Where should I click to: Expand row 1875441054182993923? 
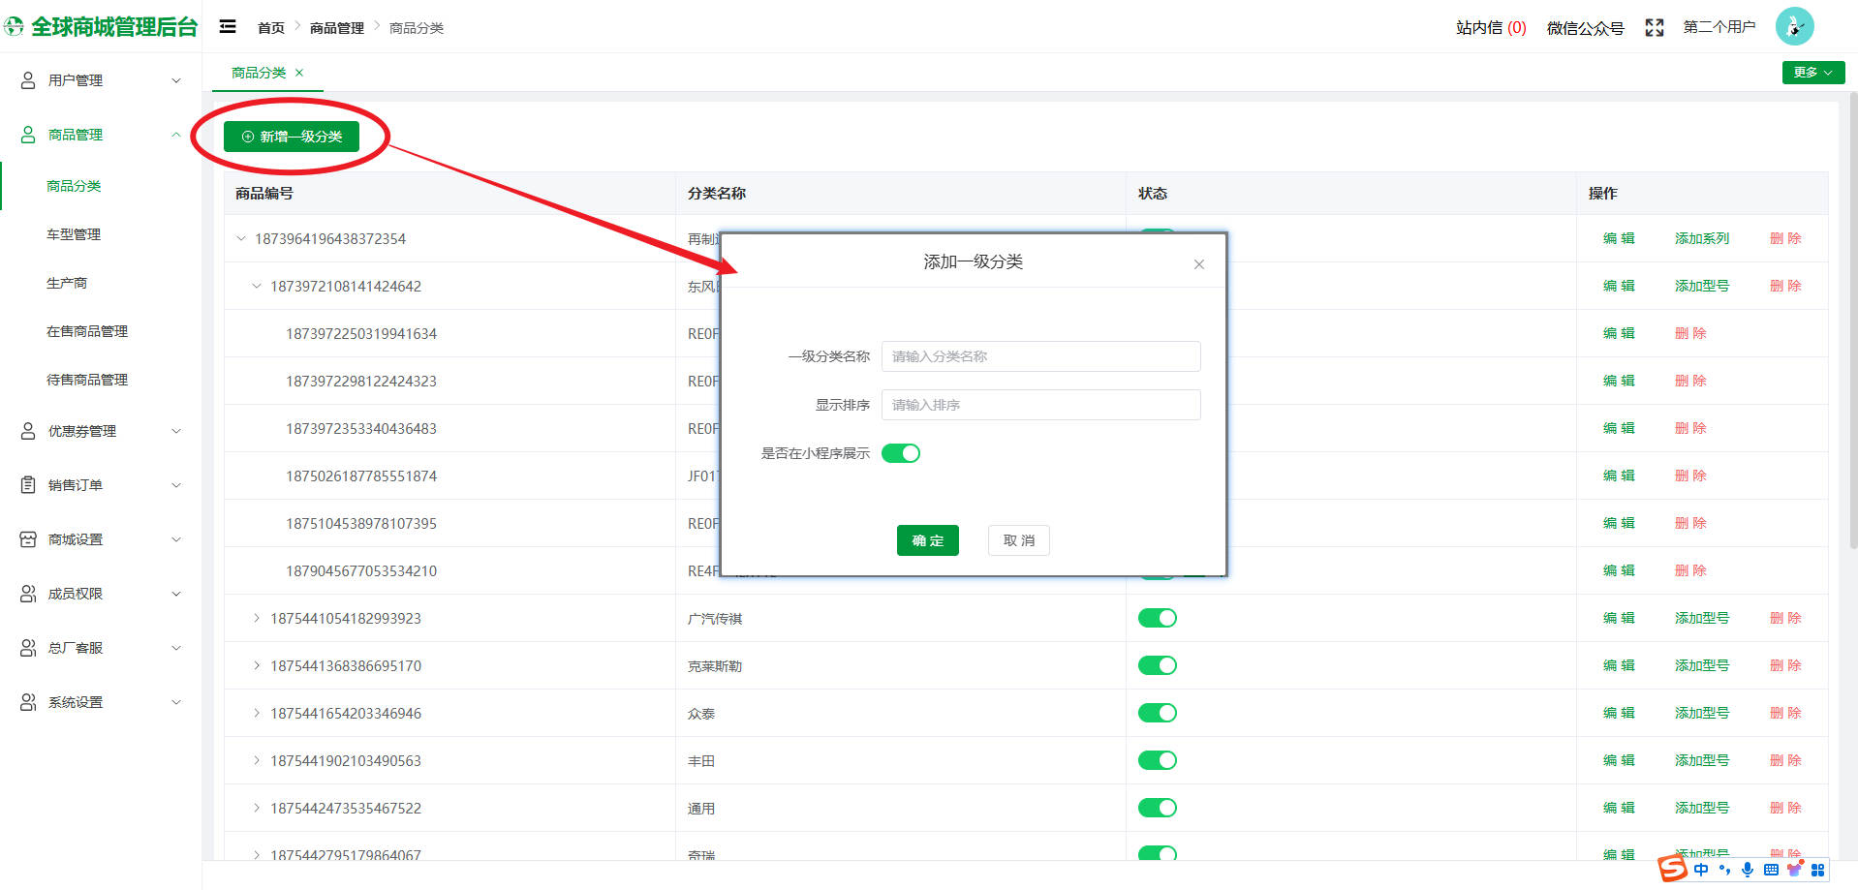coord(257,618)
